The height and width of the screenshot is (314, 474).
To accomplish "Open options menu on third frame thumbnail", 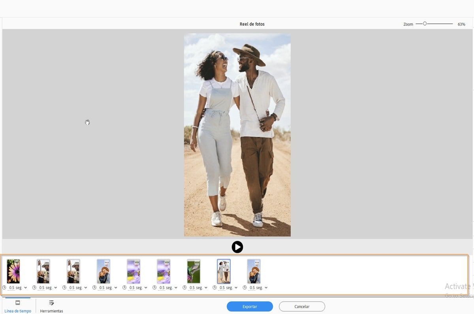I will click(x=77, y=262).
